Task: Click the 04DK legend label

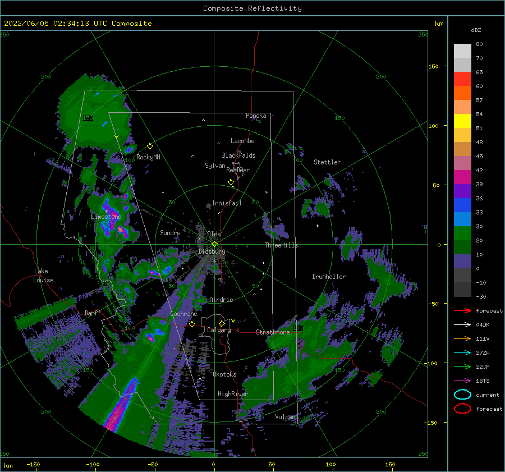Action: point(483,324)
